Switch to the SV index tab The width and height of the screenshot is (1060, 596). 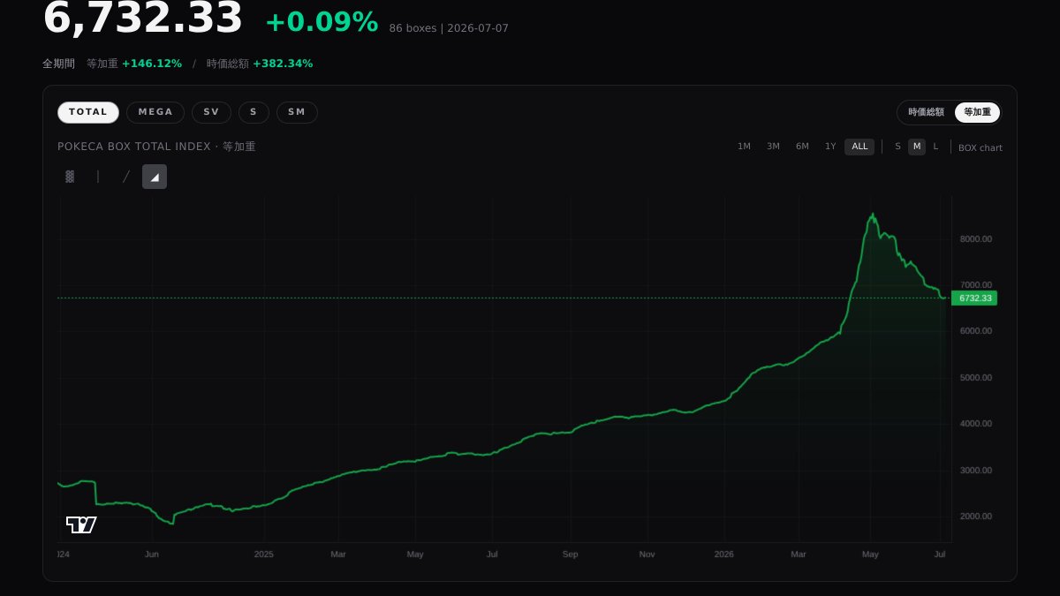pyautogui.click(x=211, y=112)
